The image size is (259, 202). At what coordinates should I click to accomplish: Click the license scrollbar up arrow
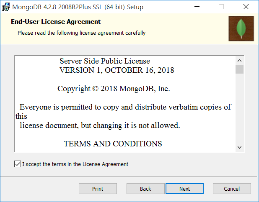239,61
